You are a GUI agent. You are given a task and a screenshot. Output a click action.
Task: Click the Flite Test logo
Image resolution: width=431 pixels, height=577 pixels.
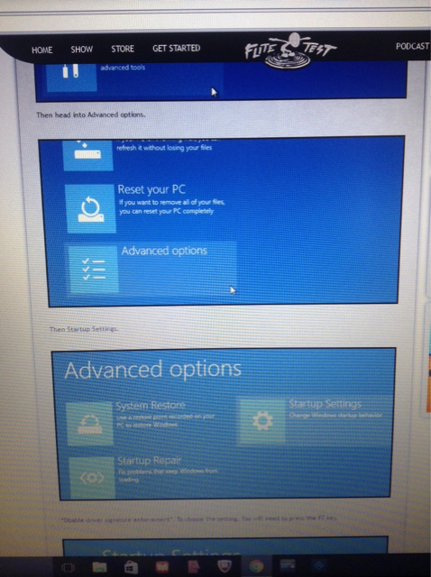[x=290, y=50]
